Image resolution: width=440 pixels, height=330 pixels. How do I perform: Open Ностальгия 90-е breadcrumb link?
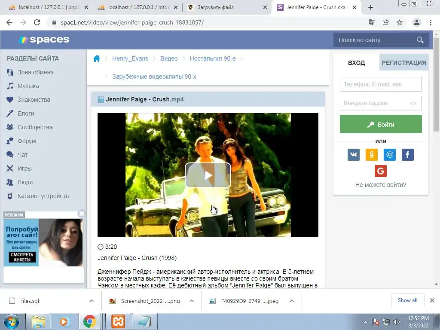point(213,58)
